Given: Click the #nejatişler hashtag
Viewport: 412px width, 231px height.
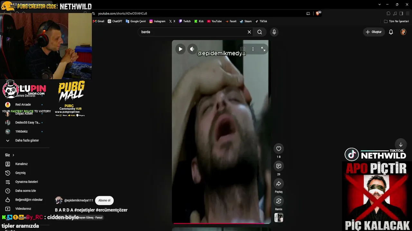Looking at the screenshot, I should click(x=84, y=210).
